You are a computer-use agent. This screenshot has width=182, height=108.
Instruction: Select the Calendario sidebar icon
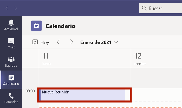11,78
